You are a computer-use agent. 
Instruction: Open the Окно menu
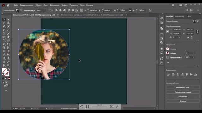point(82,5)
